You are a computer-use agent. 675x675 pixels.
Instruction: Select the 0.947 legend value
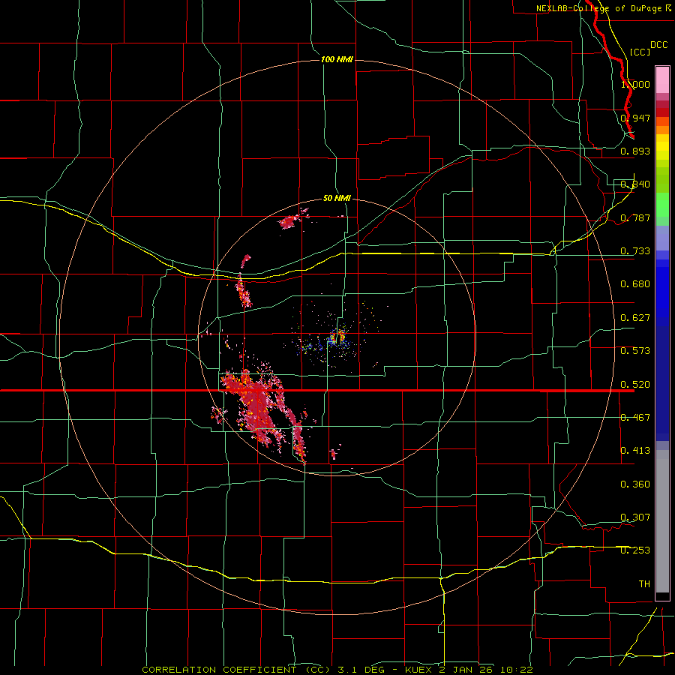[x=635, y=118]
